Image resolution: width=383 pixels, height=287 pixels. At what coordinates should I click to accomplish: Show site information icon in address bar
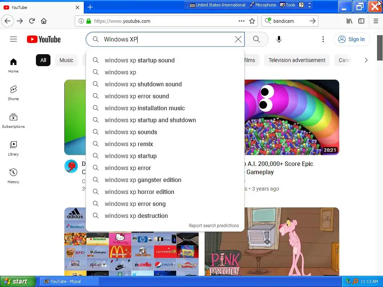click(81, 21)
